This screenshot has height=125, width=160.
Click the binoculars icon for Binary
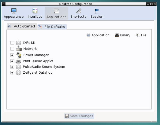117,35
